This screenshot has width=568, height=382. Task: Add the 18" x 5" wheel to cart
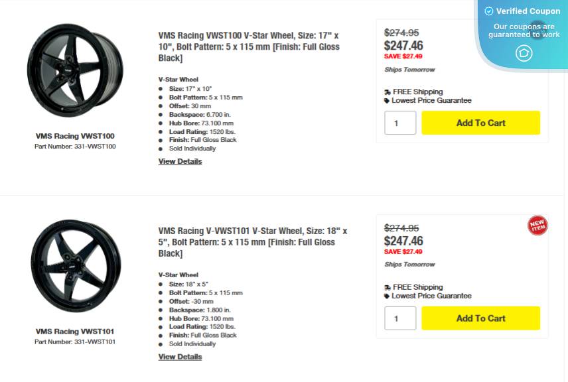(480, 318)
